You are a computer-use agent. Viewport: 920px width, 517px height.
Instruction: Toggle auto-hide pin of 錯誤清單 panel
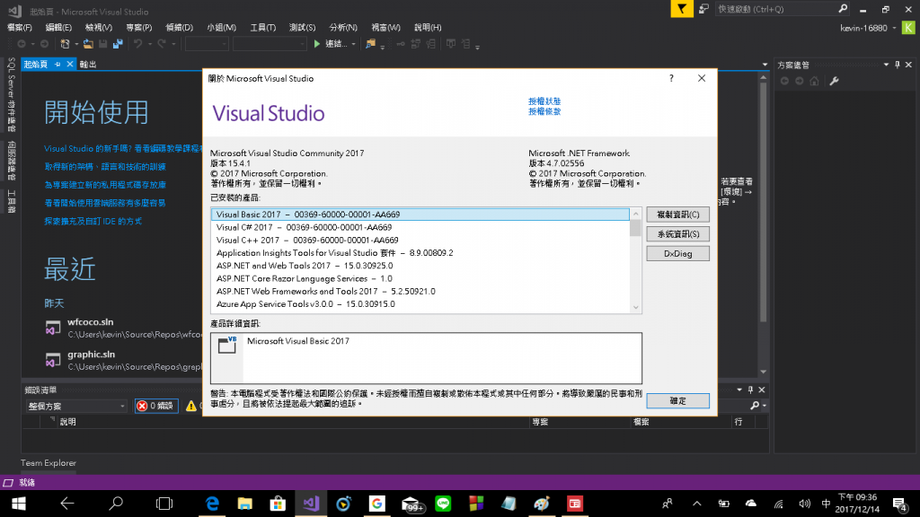pyautogui.click(x=750, y=390)
